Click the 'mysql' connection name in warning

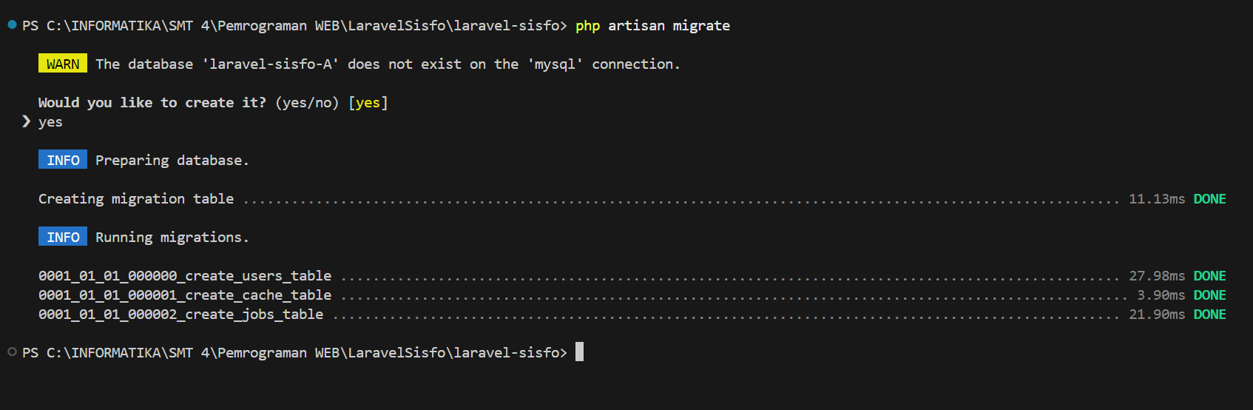coord(555,64)
